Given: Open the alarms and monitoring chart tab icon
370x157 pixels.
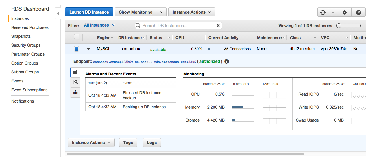Looking at the screenshot, I should 75,72.
